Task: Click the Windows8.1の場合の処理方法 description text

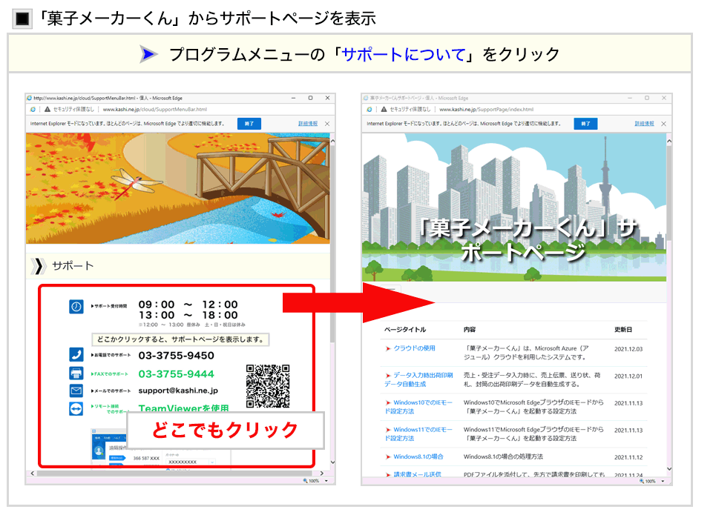Action: click(x=503, y=456)
